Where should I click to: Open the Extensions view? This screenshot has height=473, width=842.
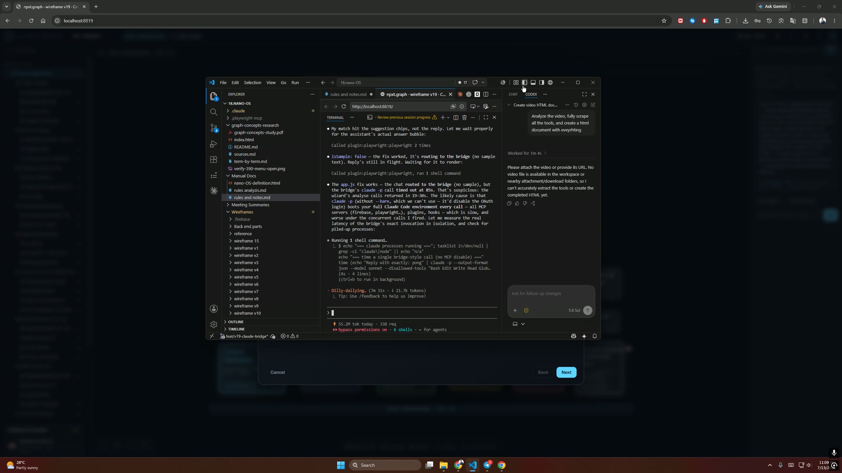pos(214,160)
